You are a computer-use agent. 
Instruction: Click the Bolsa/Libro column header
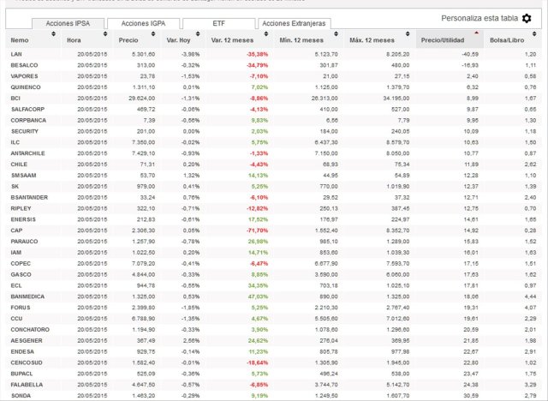click(507, 40)
